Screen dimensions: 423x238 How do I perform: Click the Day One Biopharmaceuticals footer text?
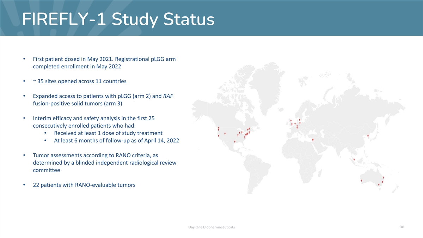211,227
